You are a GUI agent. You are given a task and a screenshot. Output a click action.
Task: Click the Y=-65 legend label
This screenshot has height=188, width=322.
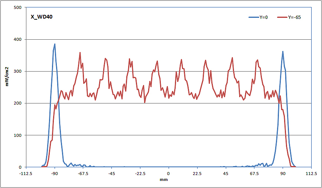(x=295, y=17)
